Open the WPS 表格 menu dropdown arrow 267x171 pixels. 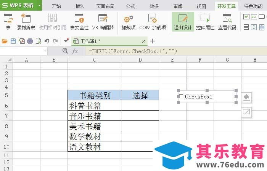point(39,5)
